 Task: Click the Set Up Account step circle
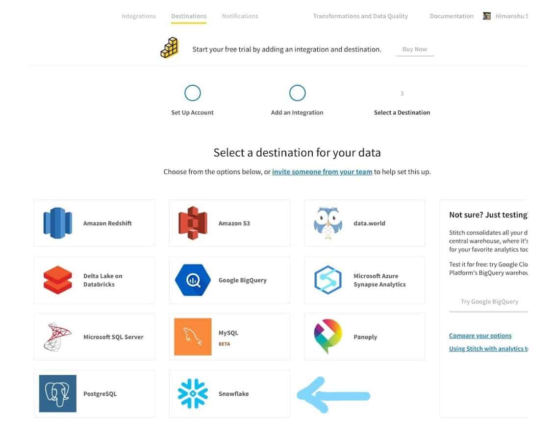193,93
